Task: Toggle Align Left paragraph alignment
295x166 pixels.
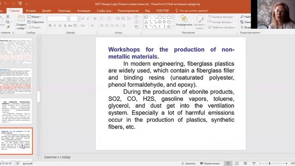Action: pyautogui.click(x=102, y=25)
